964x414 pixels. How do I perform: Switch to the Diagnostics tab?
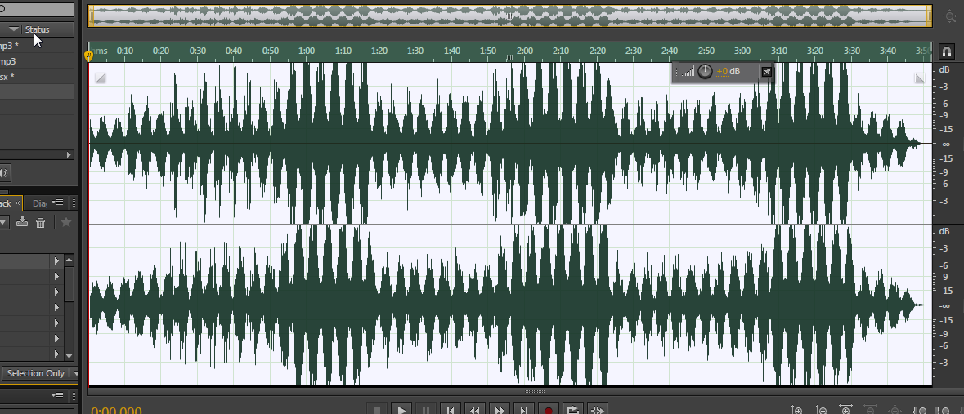tap(39, 203)
